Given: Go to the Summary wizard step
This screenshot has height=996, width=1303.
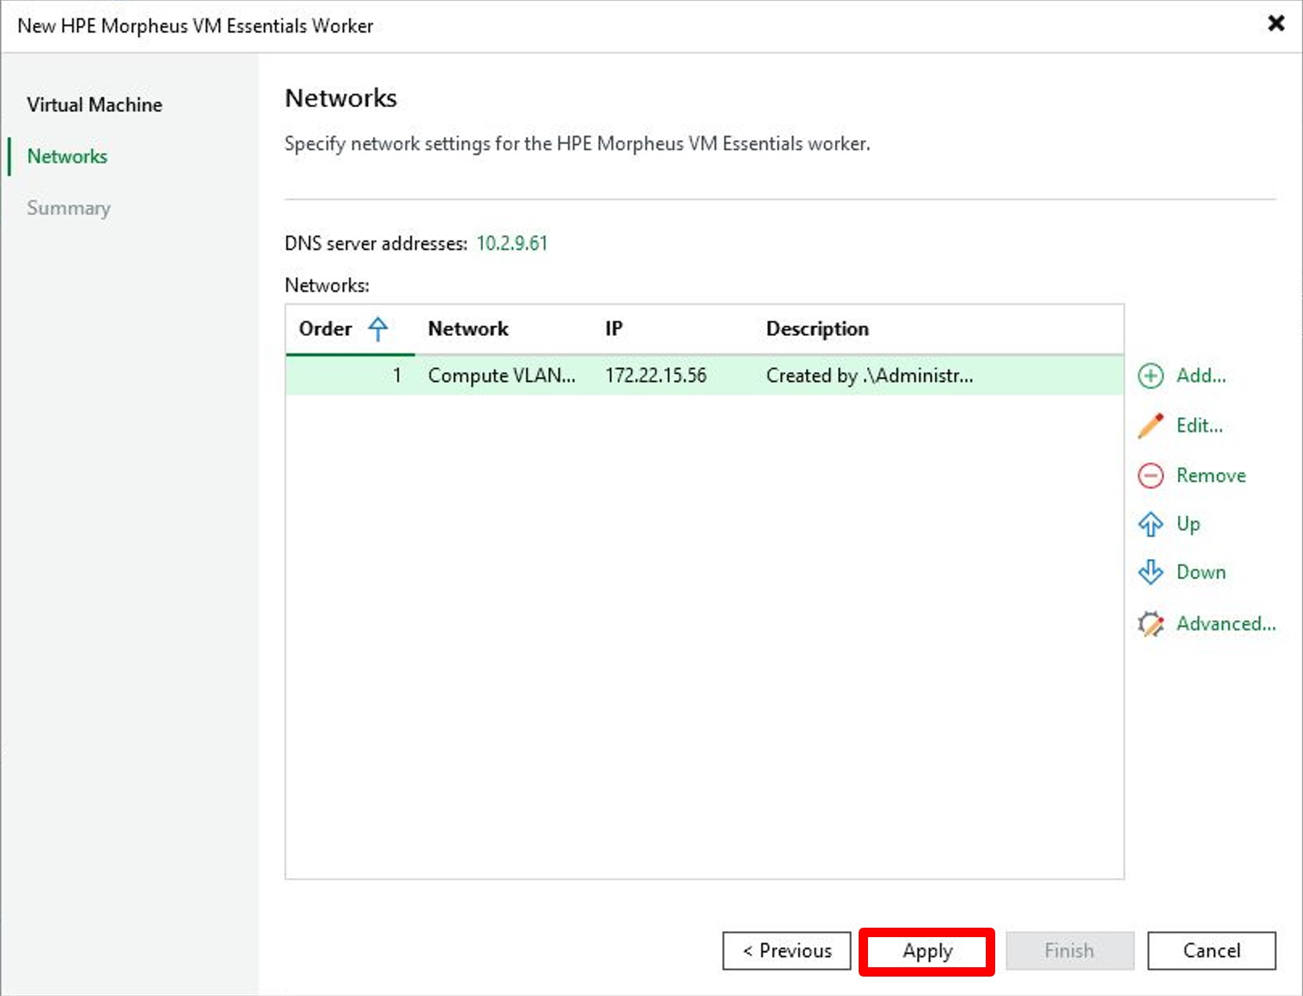Looking at the screenshot, I should coord(68,208).
